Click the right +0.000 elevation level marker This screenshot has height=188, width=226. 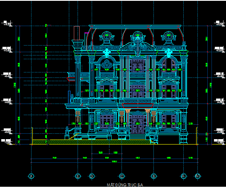point(219,131)
